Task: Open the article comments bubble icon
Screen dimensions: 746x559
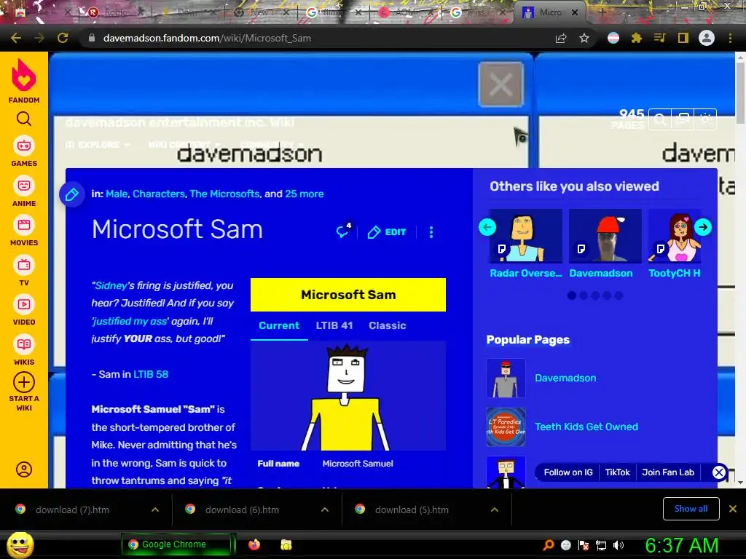Action: (x=344, y=231)
